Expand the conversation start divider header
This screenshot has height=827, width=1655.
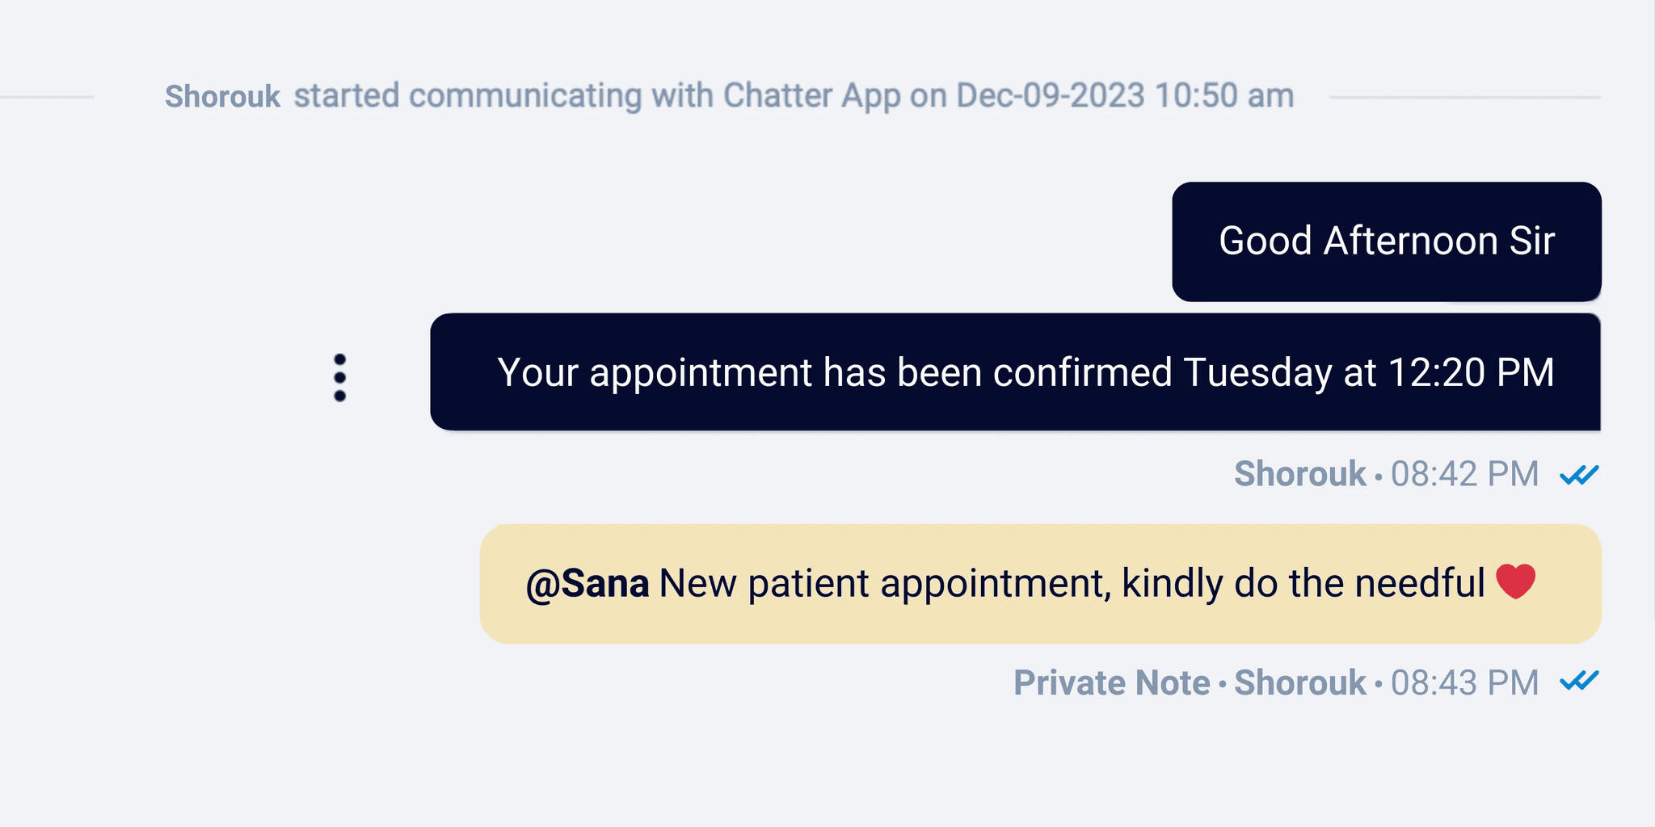click(x=728, y=94)
